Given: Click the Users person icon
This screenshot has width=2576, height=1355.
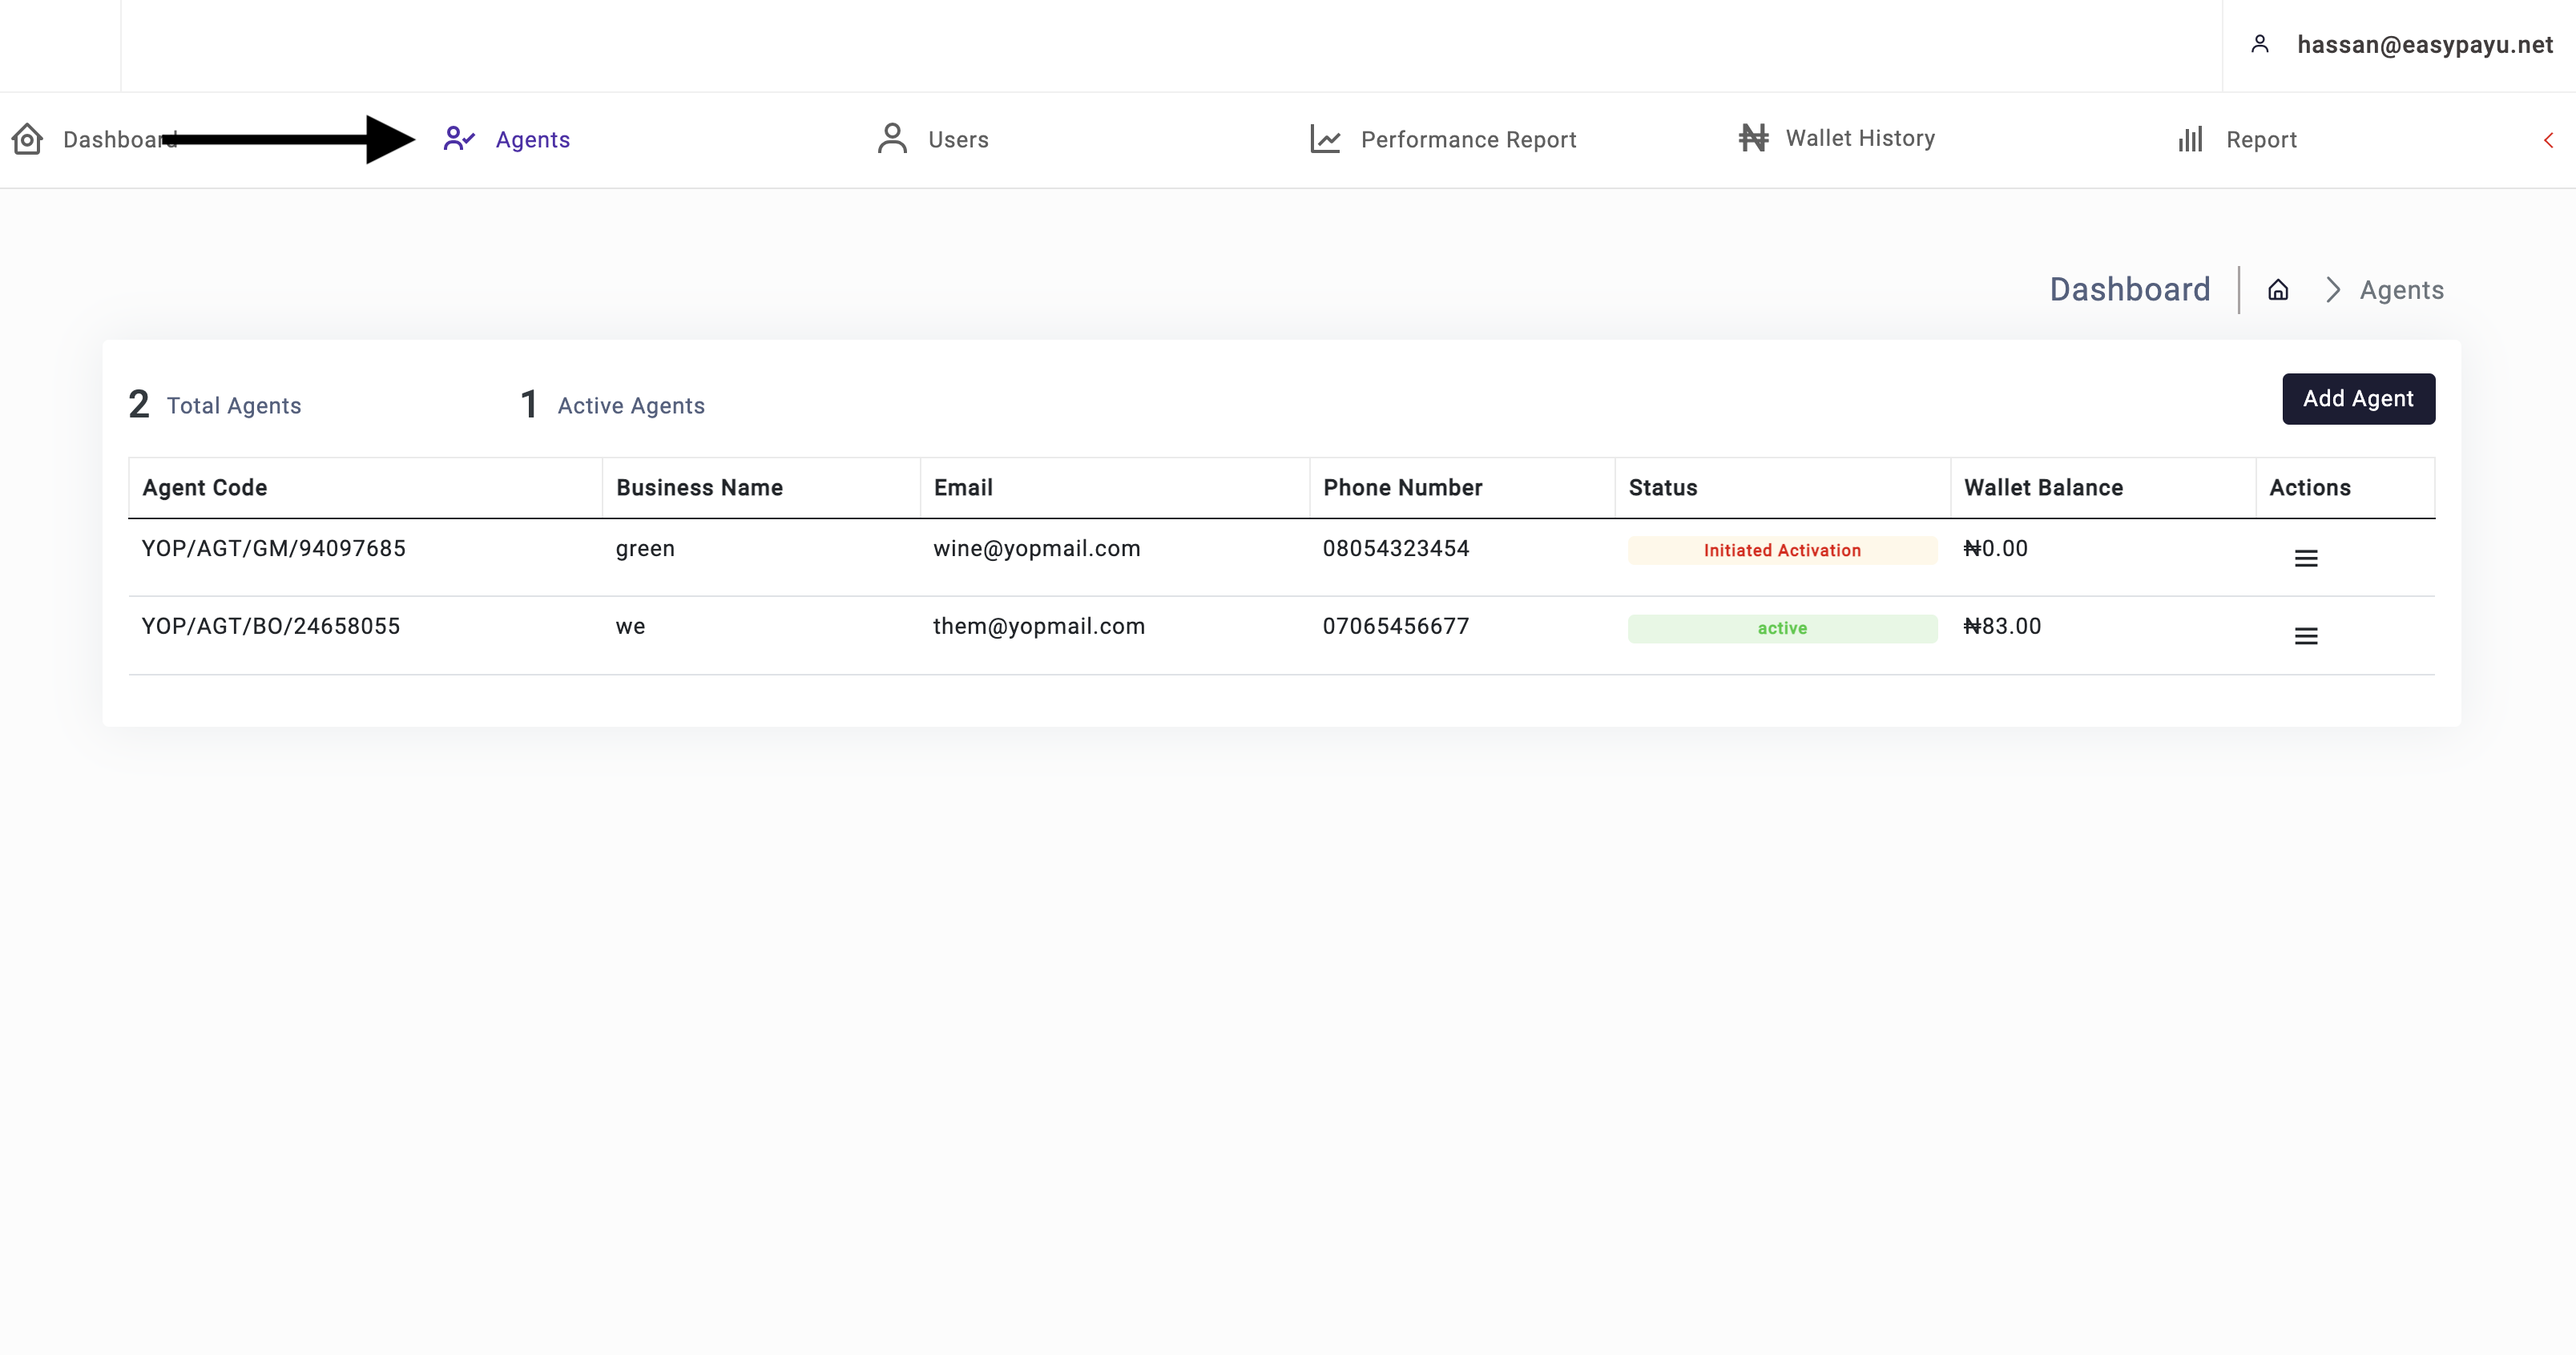Looking at the screenshot, I should click(x=892, y=139).
